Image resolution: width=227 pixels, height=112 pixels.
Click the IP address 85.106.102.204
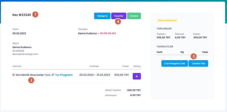tap(108, 33)
